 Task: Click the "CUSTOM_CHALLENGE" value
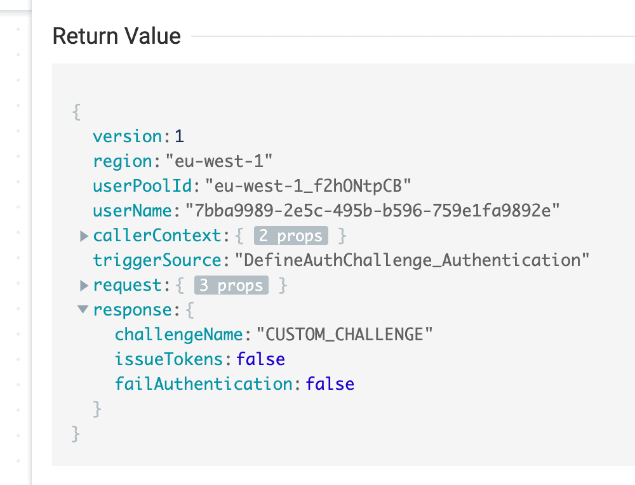344,335
